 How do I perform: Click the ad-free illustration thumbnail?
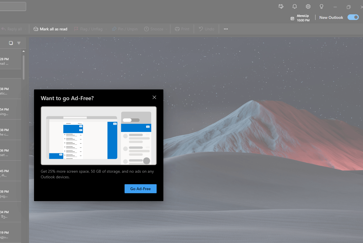[99, 136]
